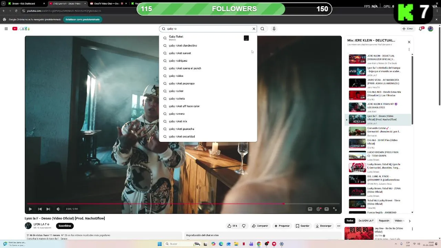Run search with magnifier button
This screenshot has width=441, height=248.
262,29
